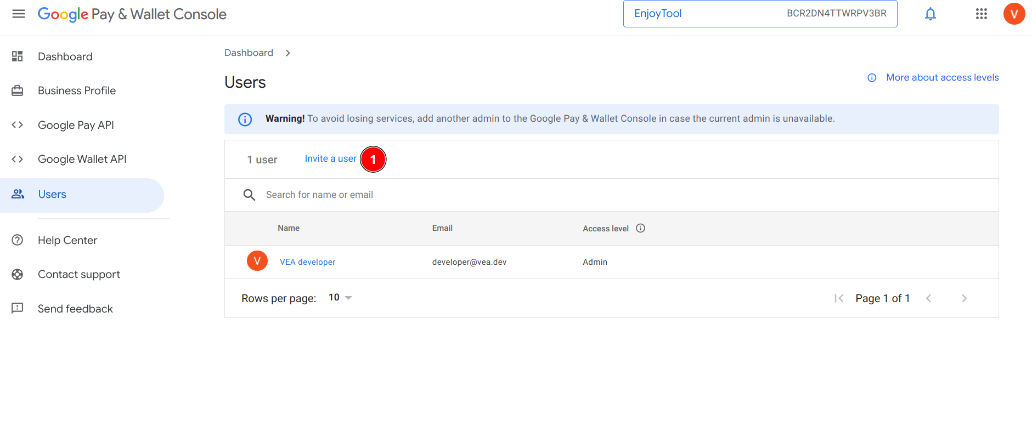Screen dimensions: 1032x426
Task: Select Users in the sidebar
Action: (x=82, y=195)
